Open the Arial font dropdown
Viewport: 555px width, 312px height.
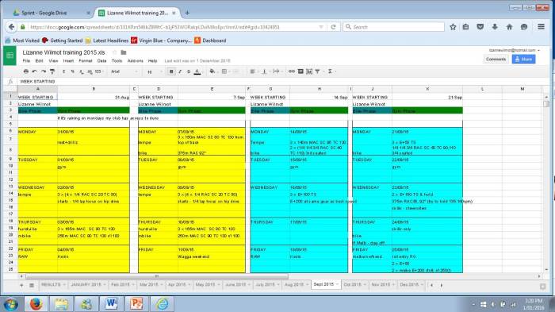point(124,71)
